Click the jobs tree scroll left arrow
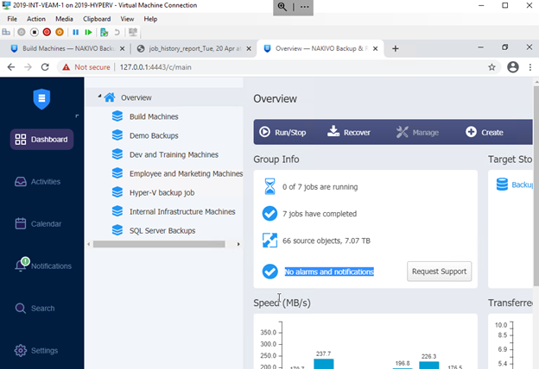Viewport: 539px width, 369px height. [89, 244]
